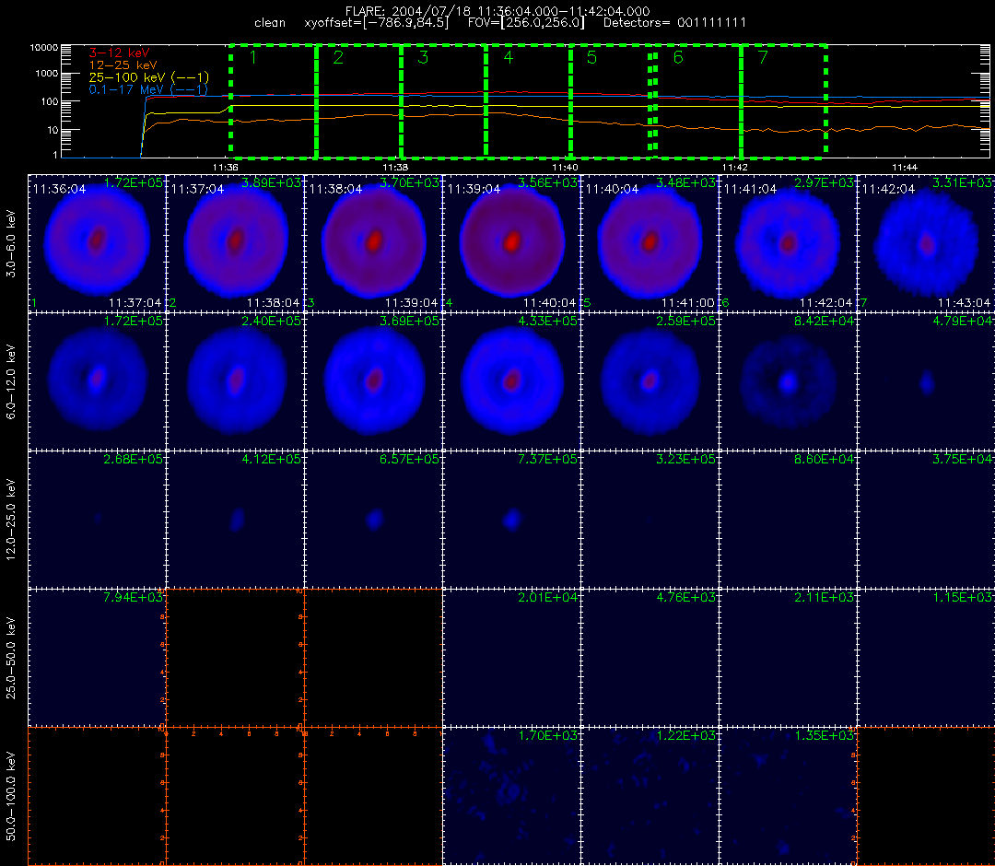
Task: Click the yellow '25-100 keV (--1)' legend entry
Action: pyautogui.click(x=148, y=77)
